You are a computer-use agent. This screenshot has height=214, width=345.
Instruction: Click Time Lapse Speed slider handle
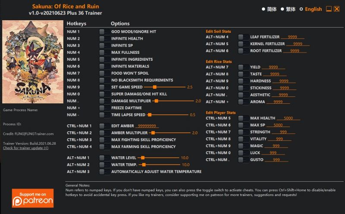click(x=150, y=115)
